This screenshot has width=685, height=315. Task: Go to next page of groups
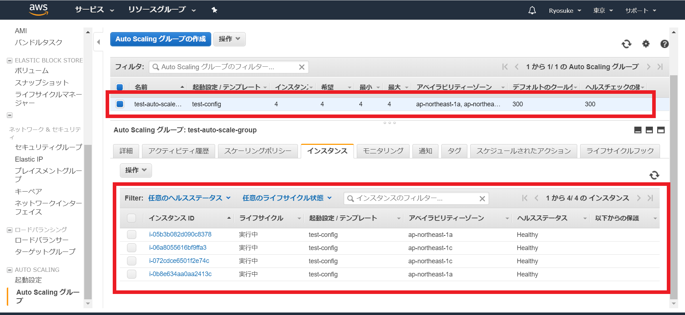[649, 67]
